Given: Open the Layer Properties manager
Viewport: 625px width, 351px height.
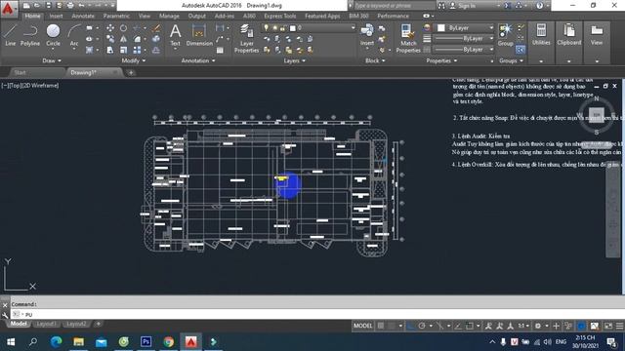Looking at the screenshot, I should click(246, 38).
